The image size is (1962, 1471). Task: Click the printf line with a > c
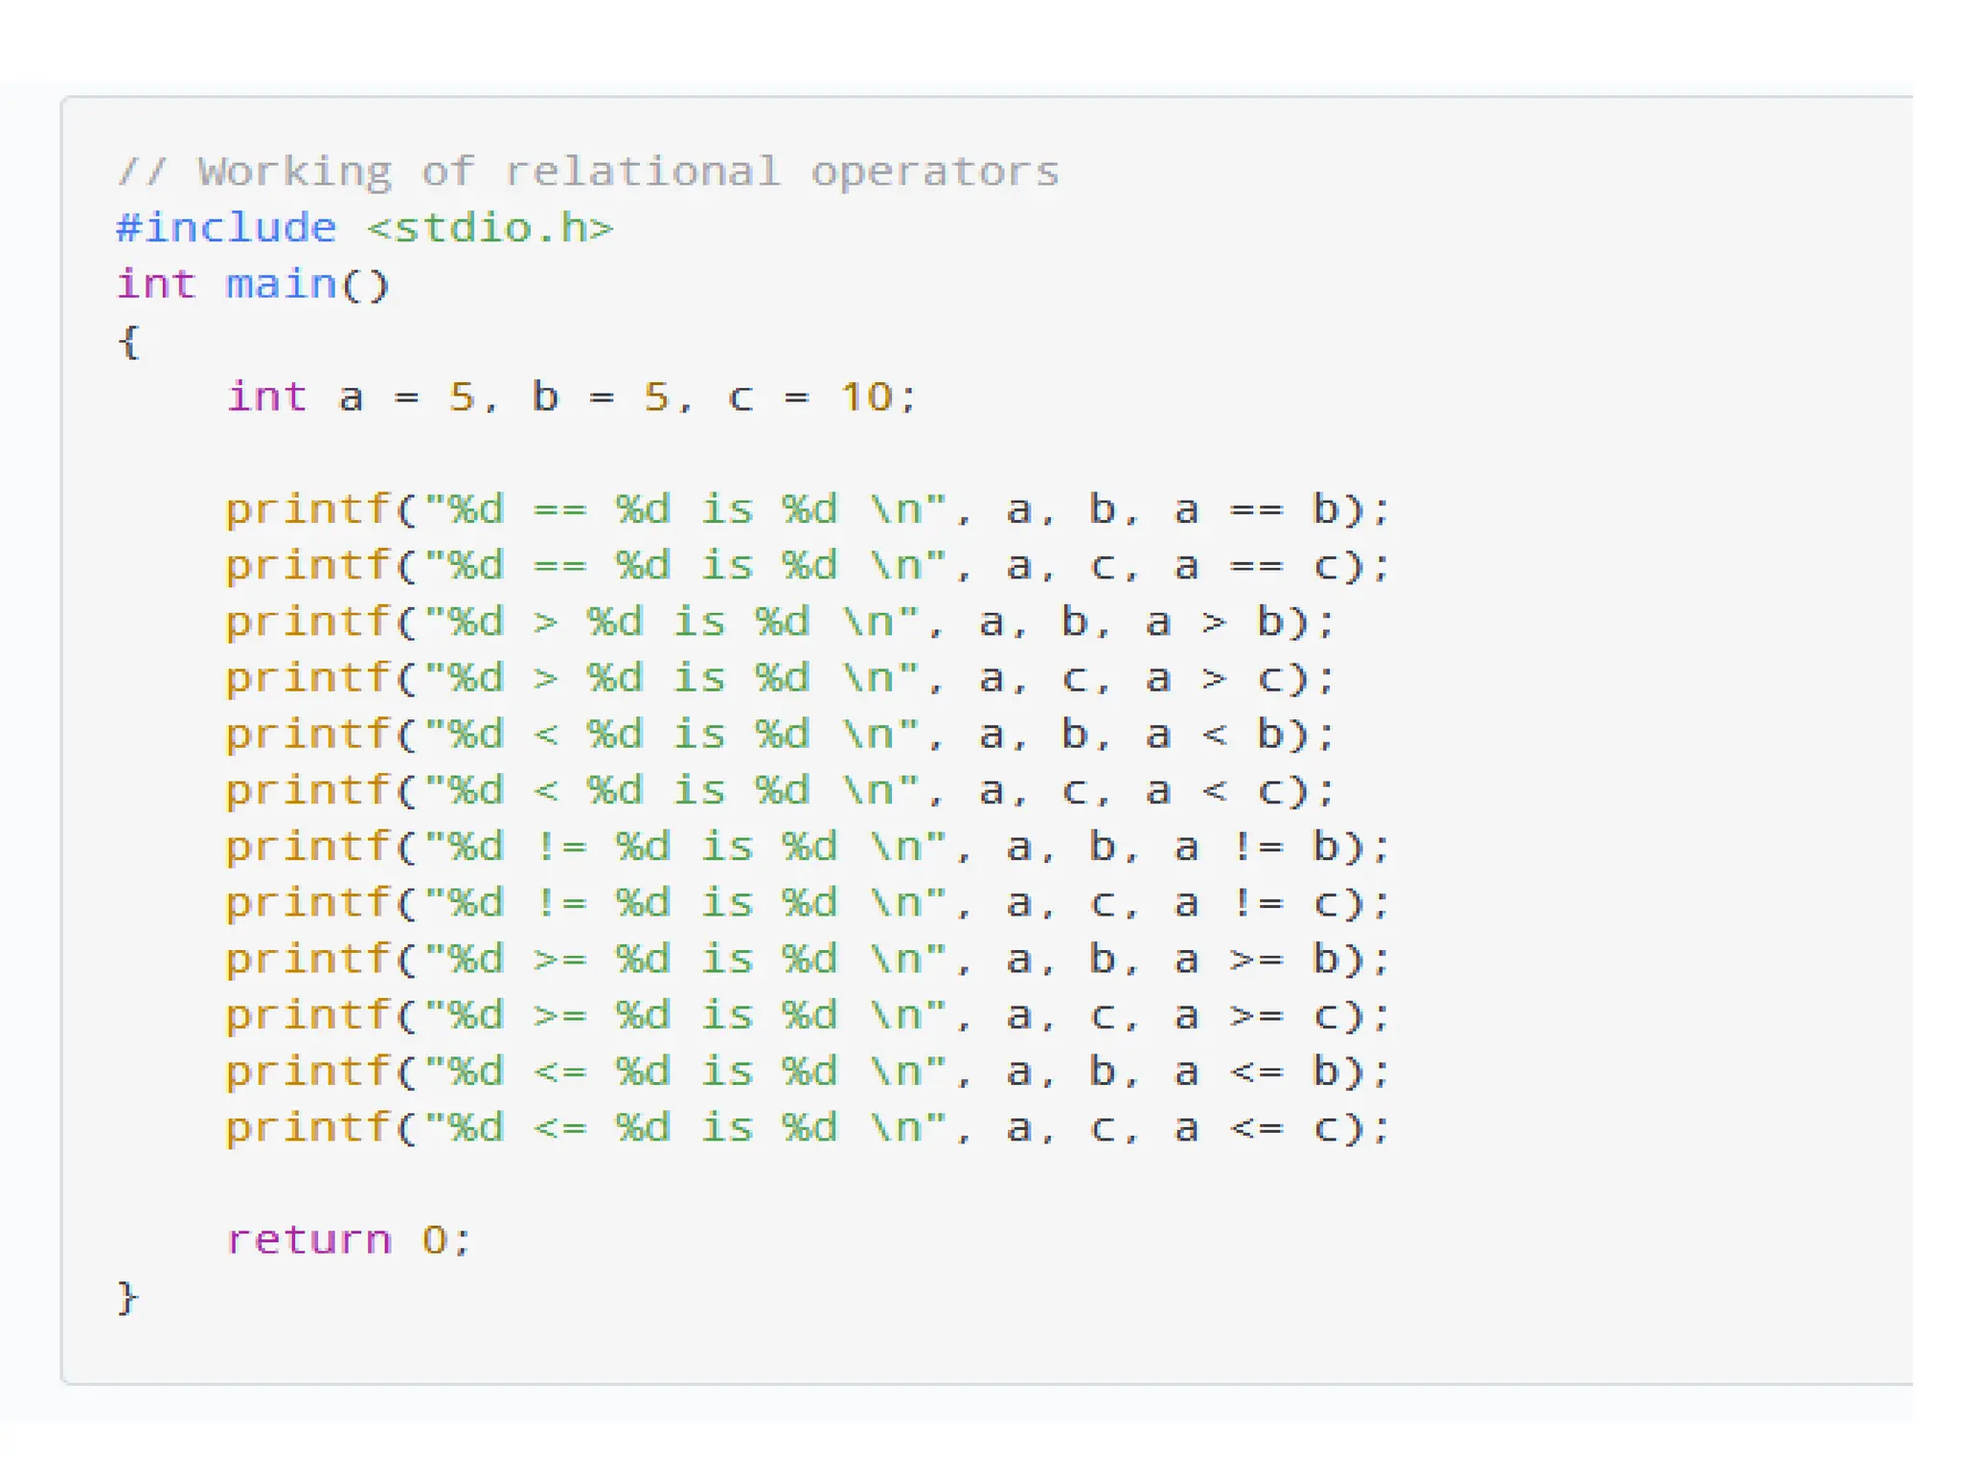(780, 678)
